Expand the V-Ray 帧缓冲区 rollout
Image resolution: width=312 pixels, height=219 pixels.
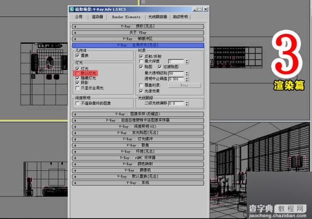coord(138,39)
